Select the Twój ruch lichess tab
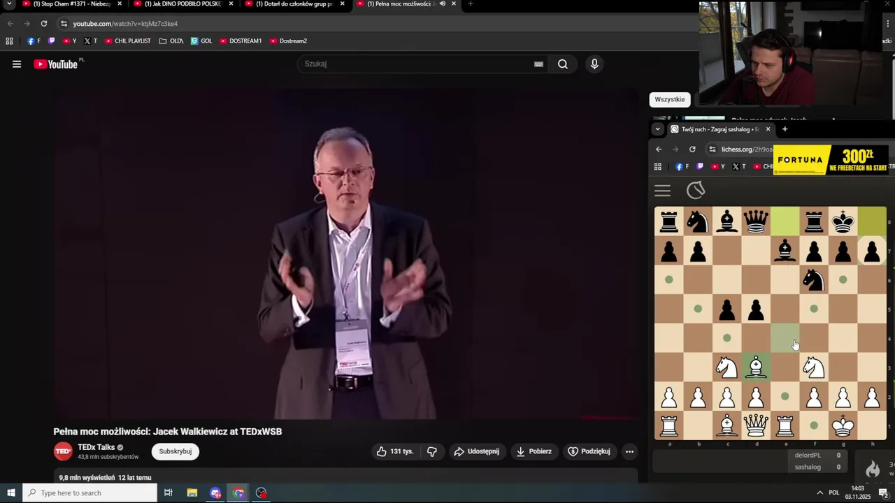 tap(720, 129)
